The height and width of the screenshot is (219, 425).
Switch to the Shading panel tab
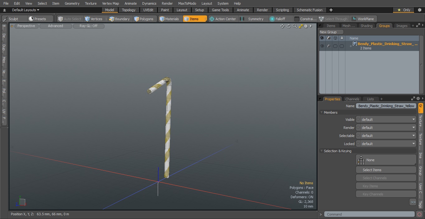(x=367, y=26)
